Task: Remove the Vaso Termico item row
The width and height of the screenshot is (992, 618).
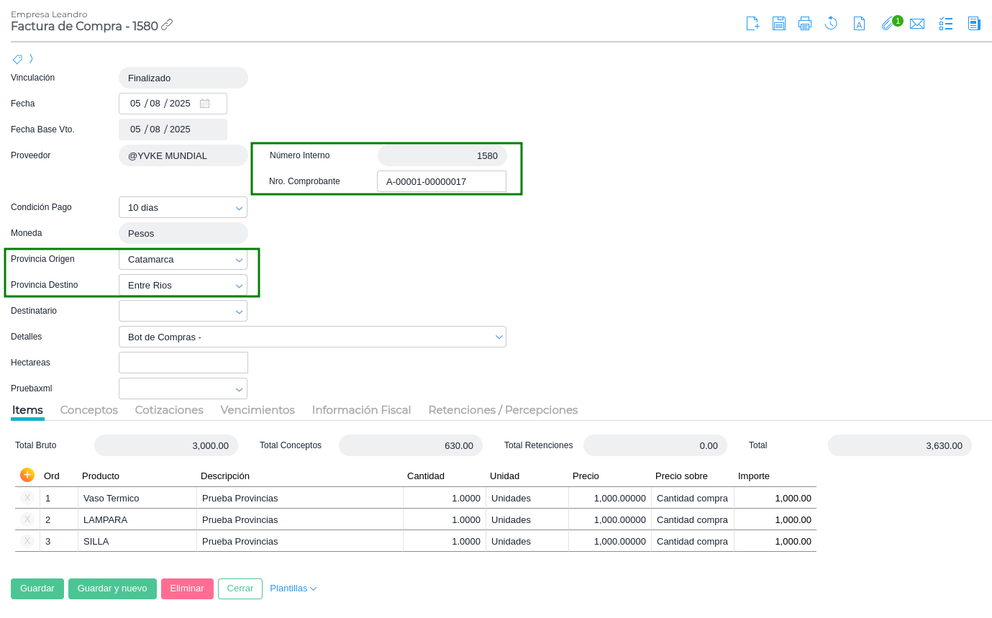Action: coord(27,498)
